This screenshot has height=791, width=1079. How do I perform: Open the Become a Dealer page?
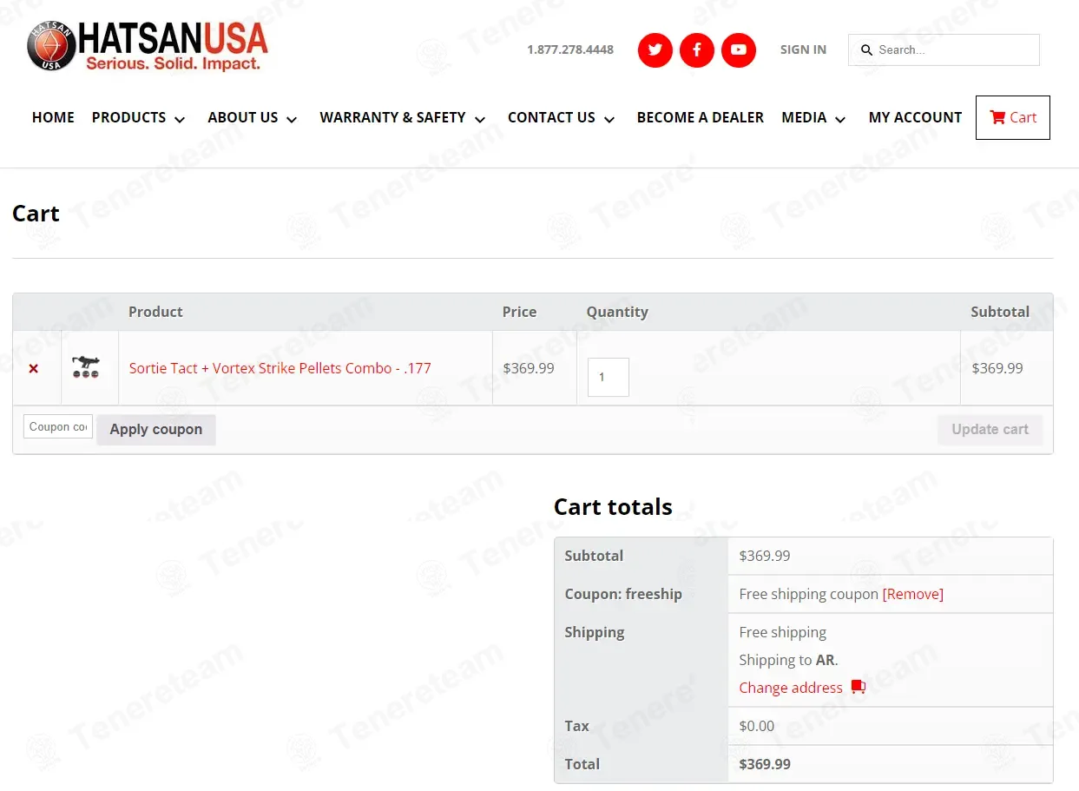pyautogui.click(x=701, y=117)
